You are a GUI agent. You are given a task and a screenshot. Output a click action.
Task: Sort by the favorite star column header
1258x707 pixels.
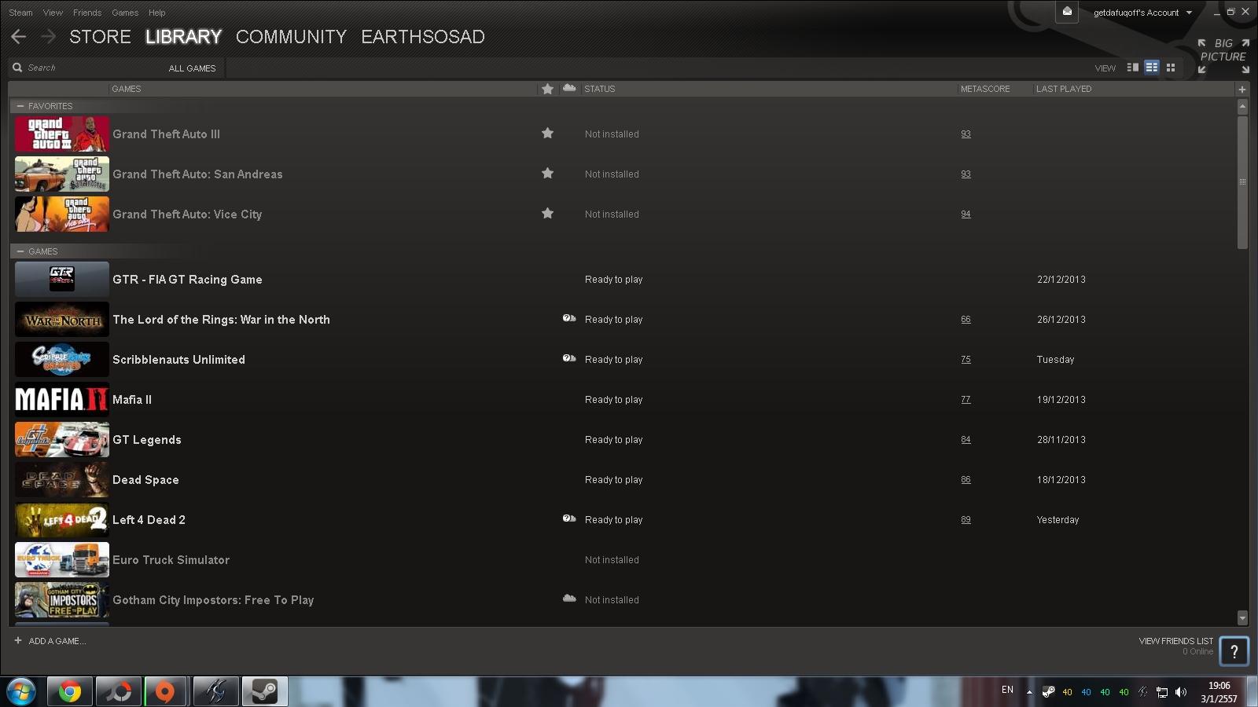pyautogui.click(x=547, y=89)
